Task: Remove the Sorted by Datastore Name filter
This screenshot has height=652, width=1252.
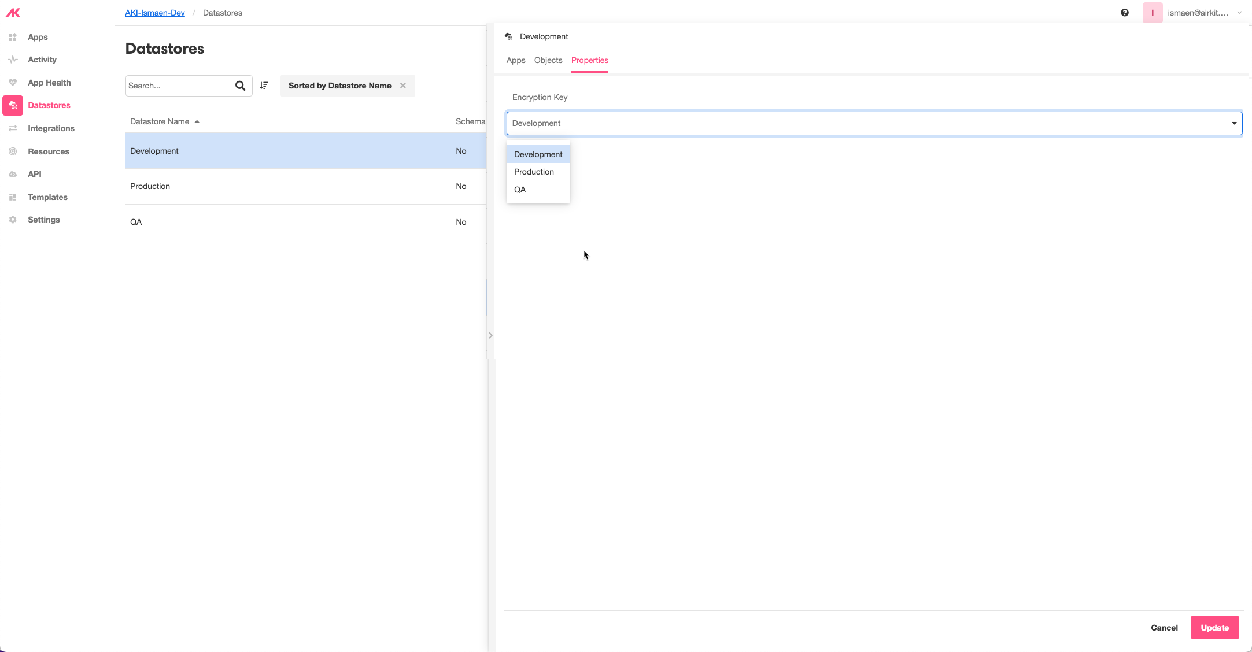Action: click(403, 86)
